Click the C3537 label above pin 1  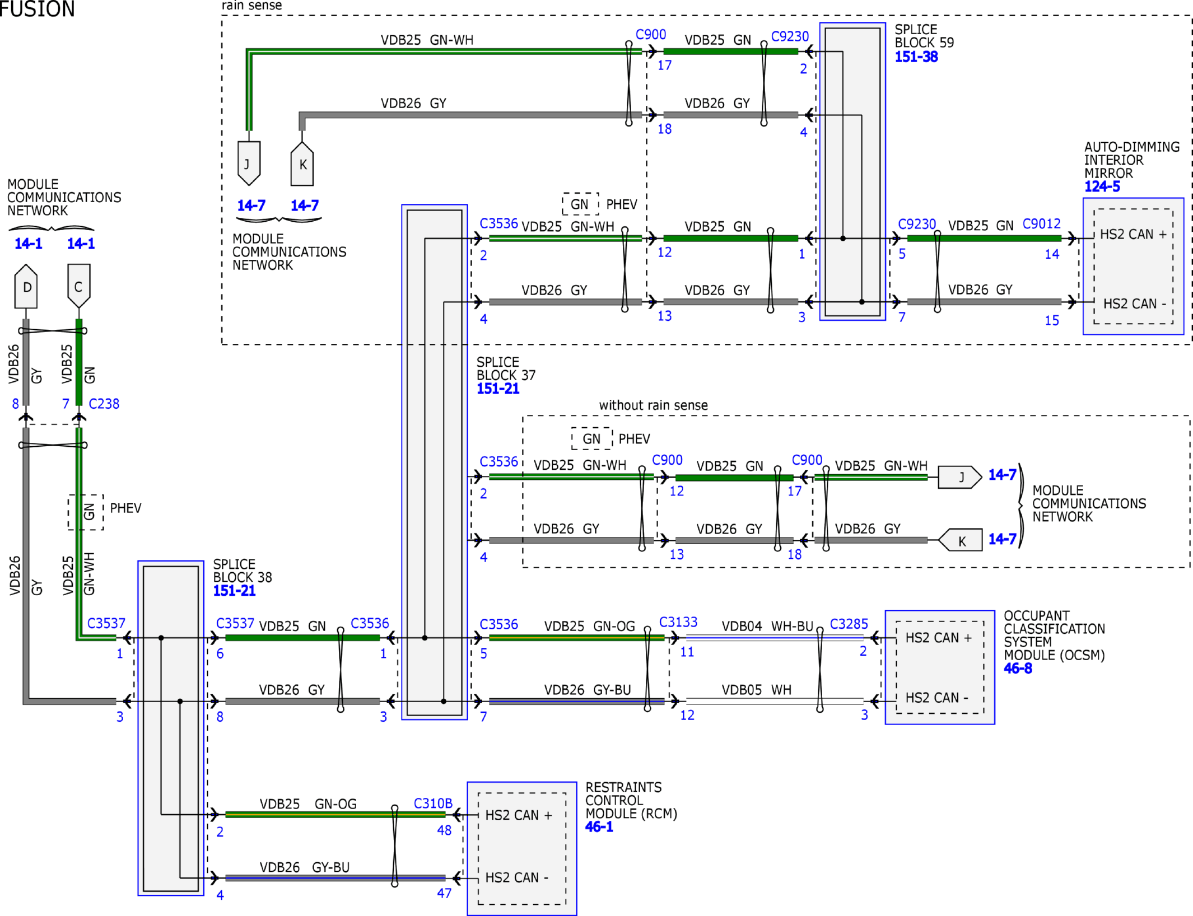[x=106, y=623]
